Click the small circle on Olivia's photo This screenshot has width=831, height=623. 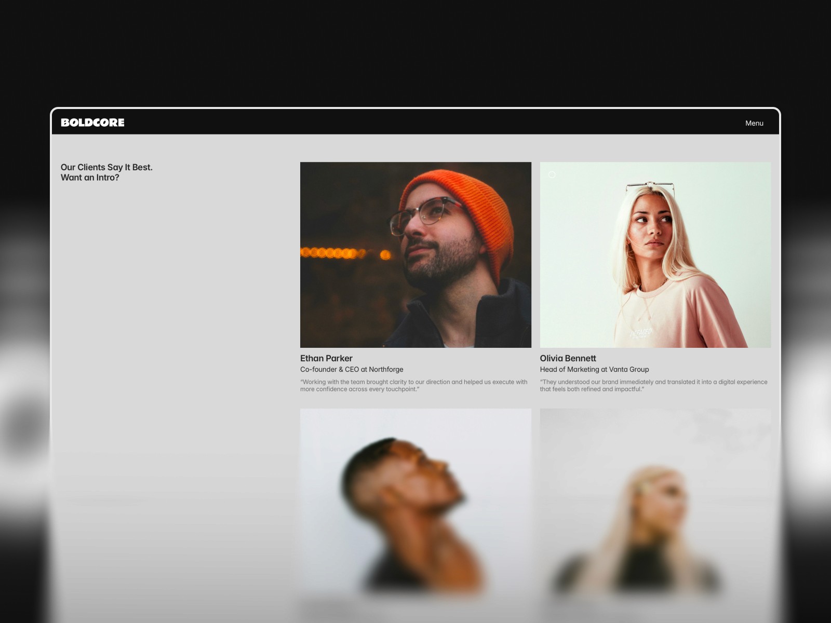[x=552, y=174]
